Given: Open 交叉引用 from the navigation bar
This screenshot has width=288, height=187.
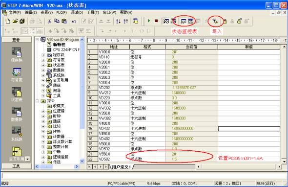Looking at the screenshot, I should [x=17, y=154].
